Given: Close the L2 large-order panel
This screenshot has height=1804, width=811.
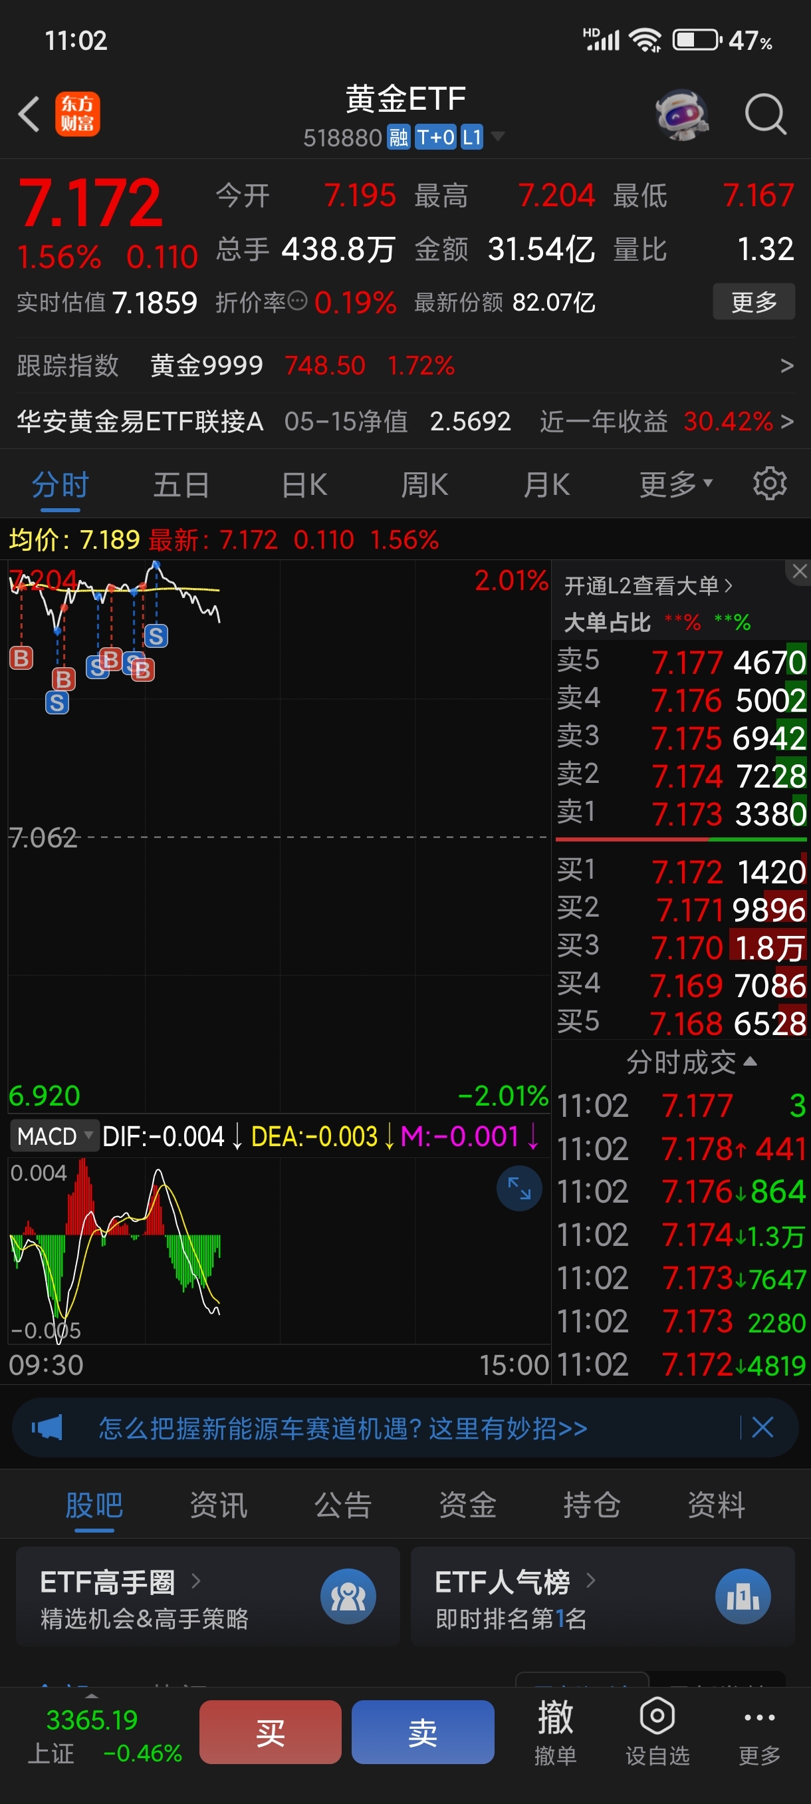Looking at the screenshot, I should (799, 571).
